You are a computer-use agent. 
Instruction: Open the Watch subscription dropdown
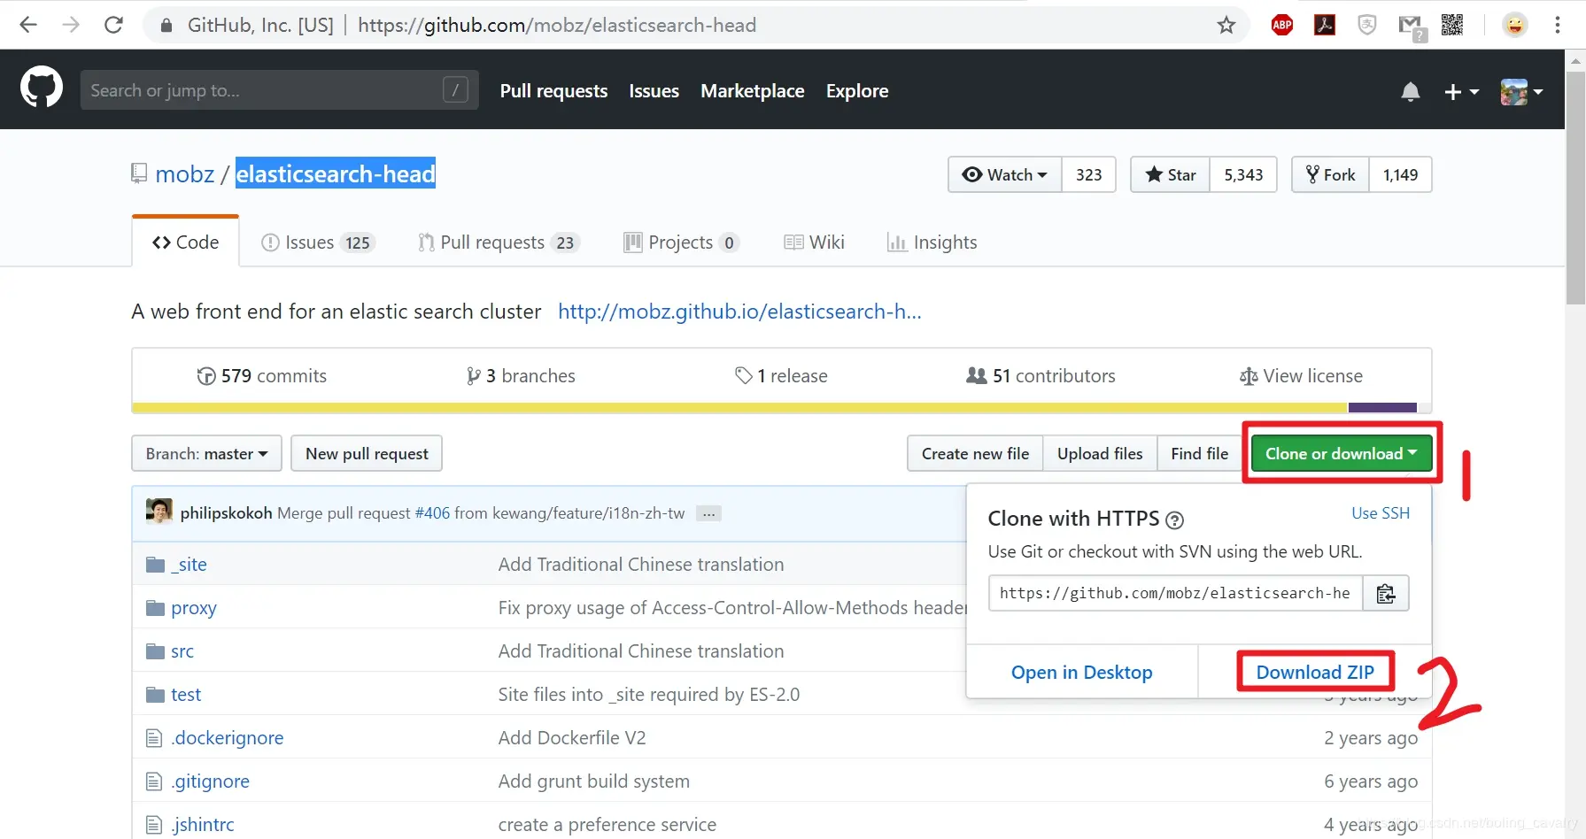pos(1005,175)
